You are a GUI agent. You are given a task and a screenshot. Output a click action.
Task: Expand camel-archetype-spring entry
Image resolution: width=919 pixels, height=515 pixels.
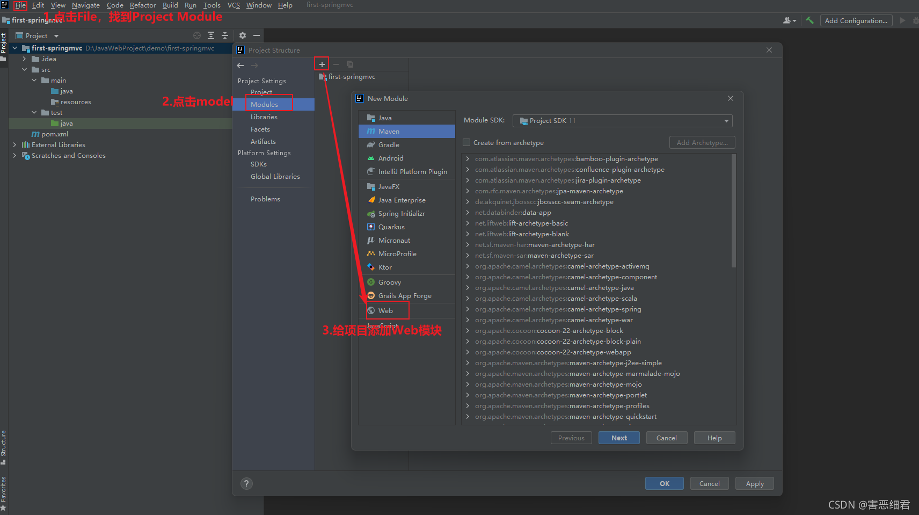tap(468, 309)
